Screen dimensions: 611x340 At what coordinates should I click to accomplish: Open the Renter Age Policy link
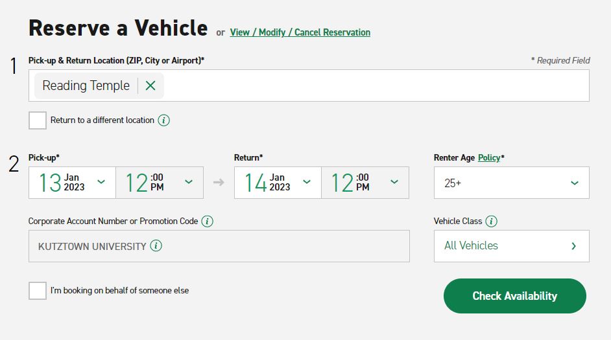(488, 157)
